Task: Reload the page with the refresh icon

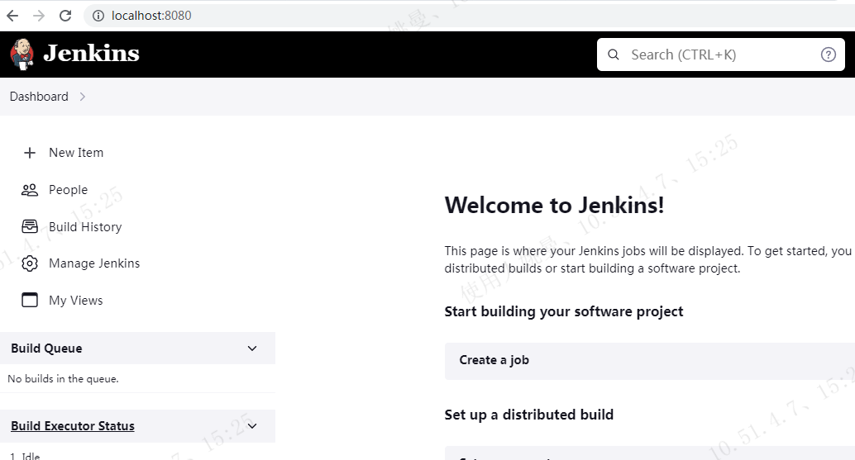Action: 65,16
